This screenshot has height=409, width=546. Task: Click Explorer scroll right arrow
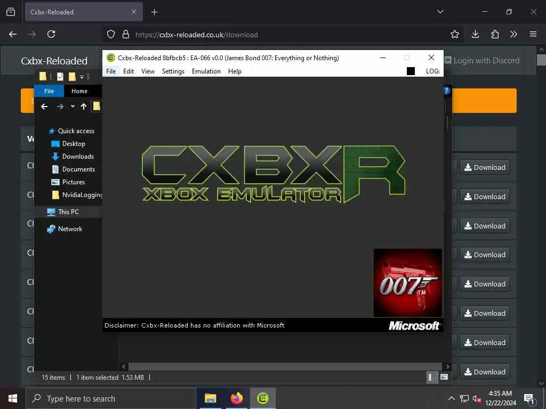[x=447, y=366]
